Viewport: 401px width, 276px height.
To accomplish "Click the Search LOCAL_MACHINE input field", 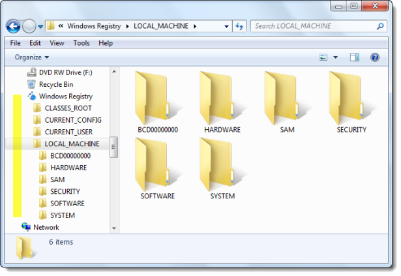I will 314,26.
